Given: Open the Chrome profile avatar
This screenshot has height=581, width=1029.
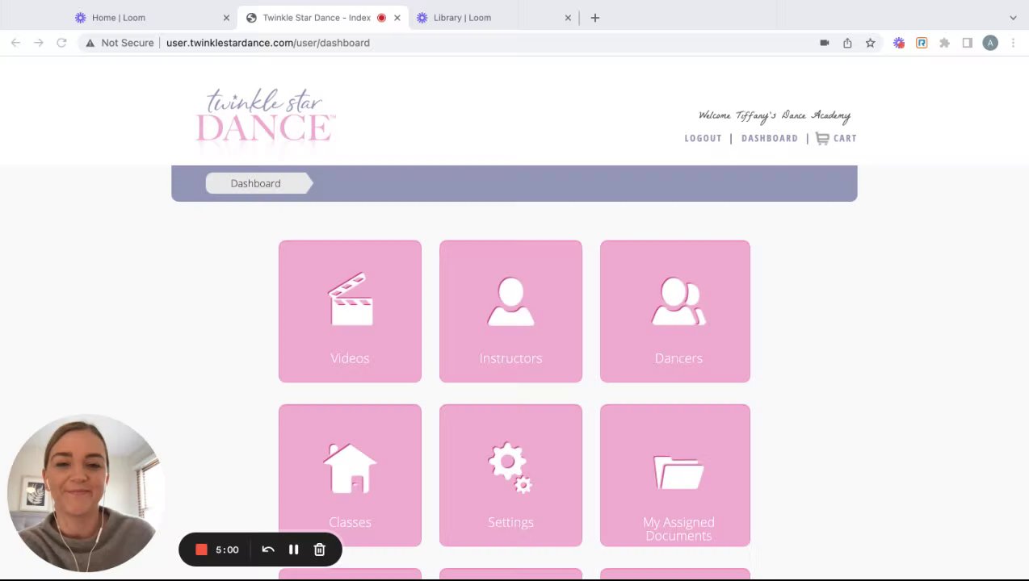Looking at the screenshot, I should click(x=990, y=43).
